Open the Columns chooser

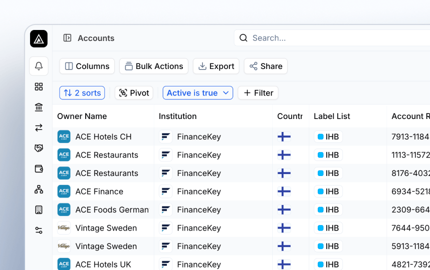pyautogui.click(x=87, y=66)
